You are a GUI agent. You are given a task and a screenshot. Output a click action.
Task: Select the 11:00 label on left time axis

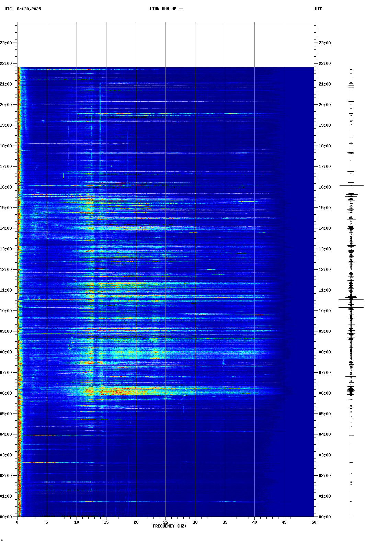pyautogui.click(x=6, y=290)
